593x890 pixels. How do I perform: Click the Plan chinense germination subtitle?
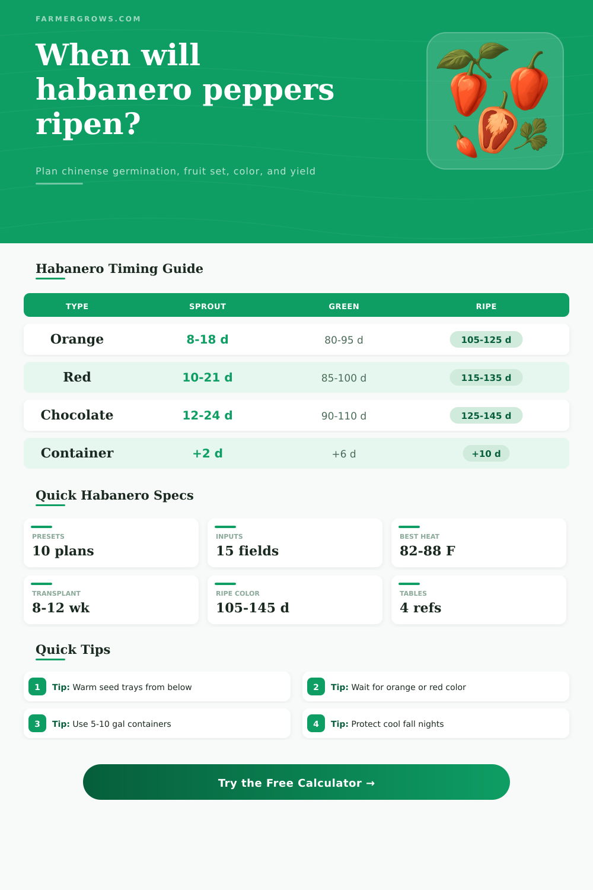(176, 171)
